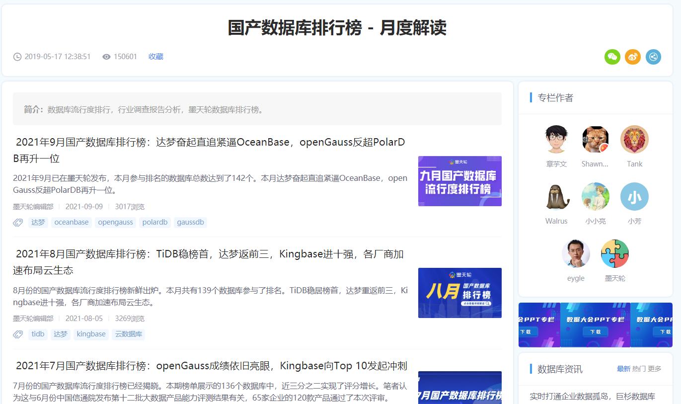Click the August article summary text

click(210, 296)
